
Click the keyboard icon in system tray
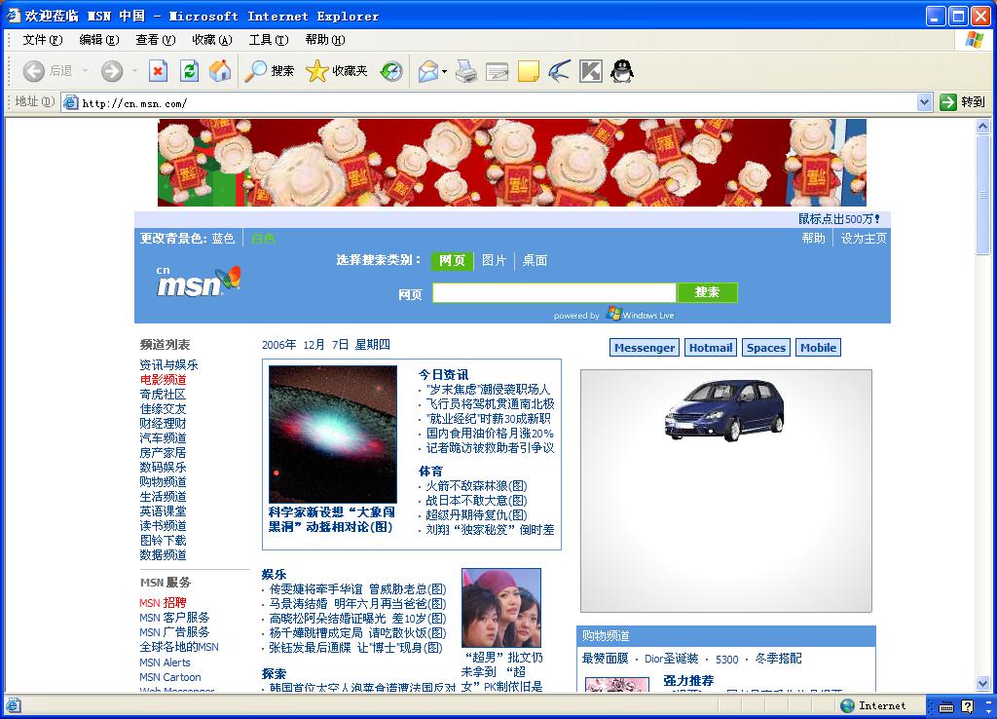coord(946,706)
